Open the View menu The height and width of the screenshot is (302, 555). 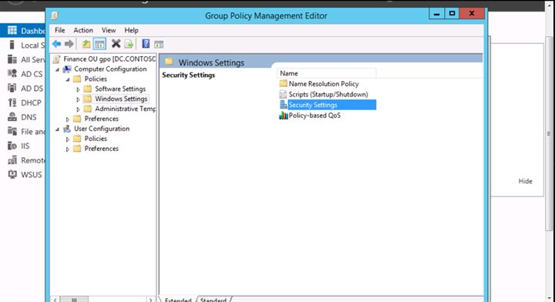point(109,30)
